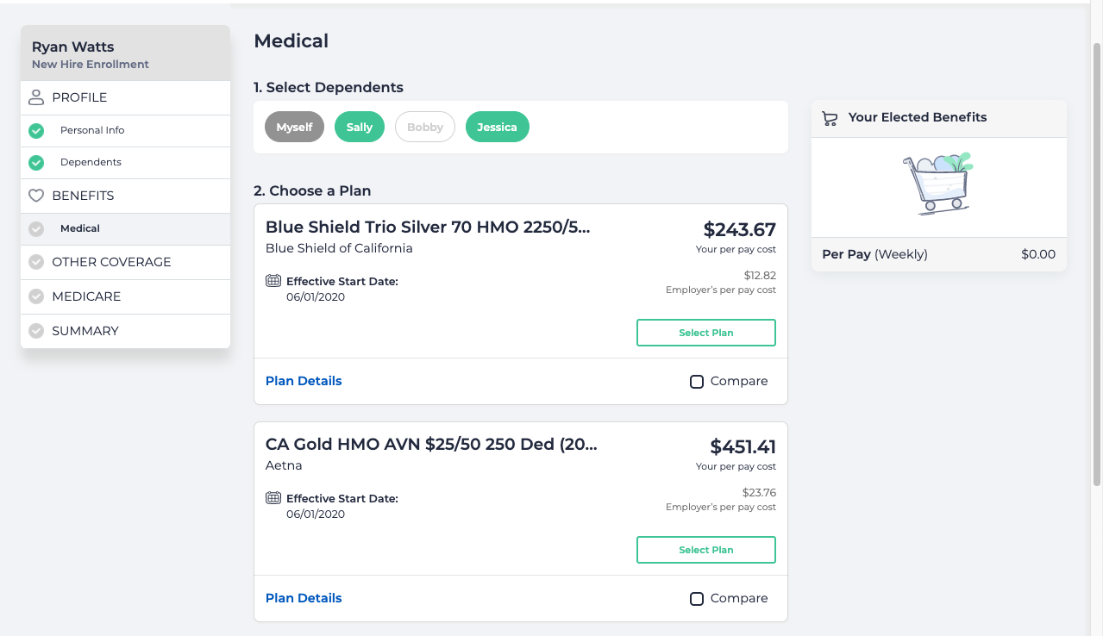Click gray check icon beside Other Coverage
The width and height of the screenshot is (1103, 636).
tap(36, 262)
